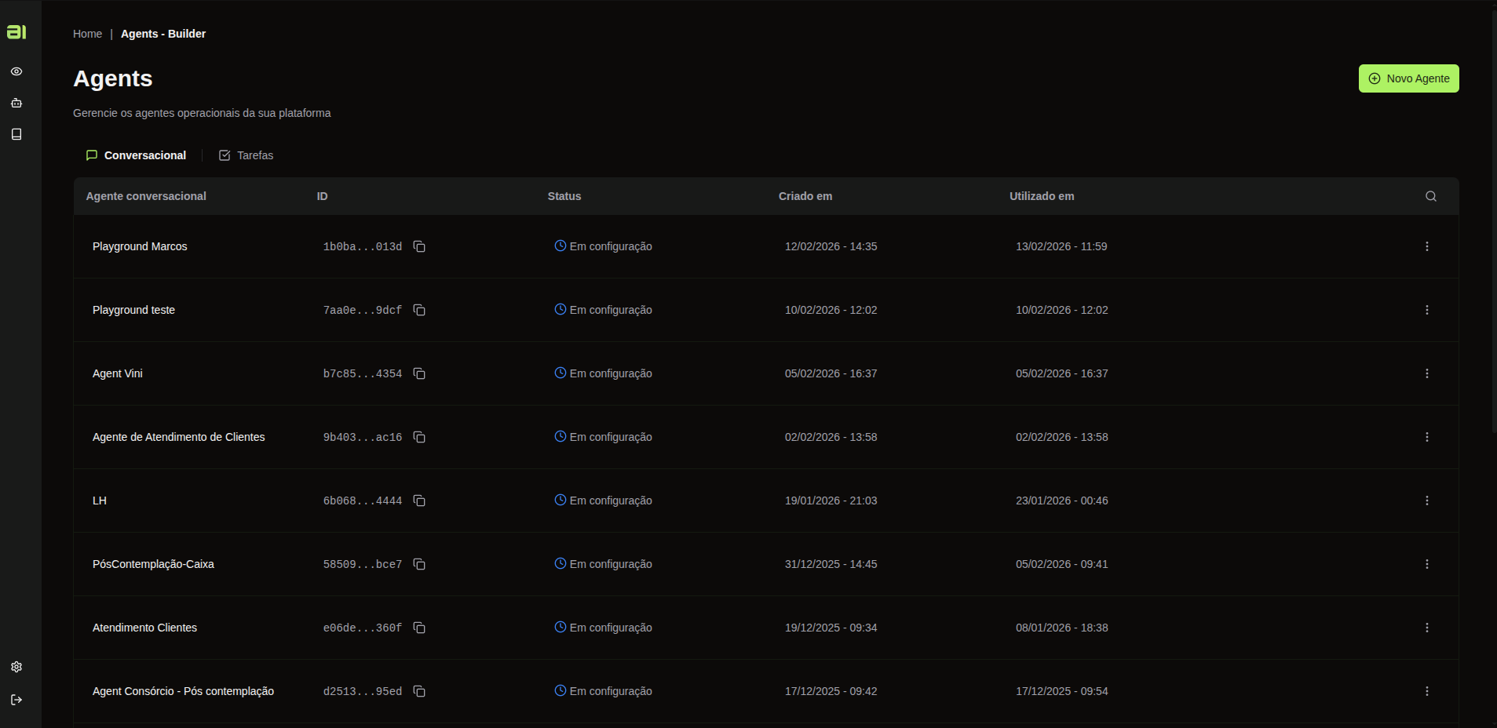
Task: Switch to the Tarefas tab
Action: (x=246, y=155)
